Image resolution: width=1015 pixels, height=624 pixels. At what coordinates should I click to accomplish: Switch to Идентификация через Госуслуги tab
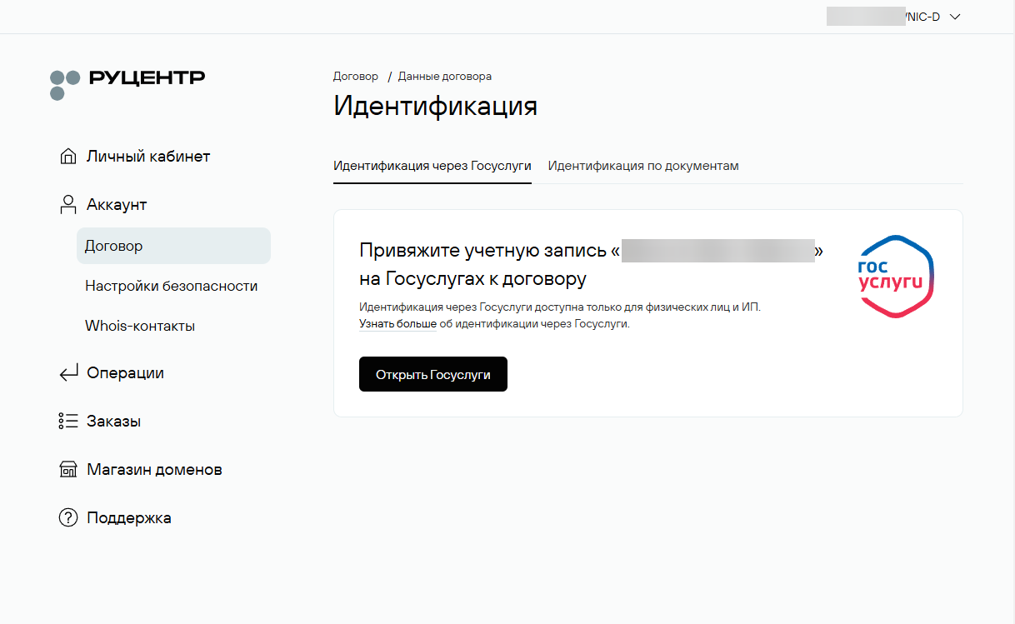[432, 166]
